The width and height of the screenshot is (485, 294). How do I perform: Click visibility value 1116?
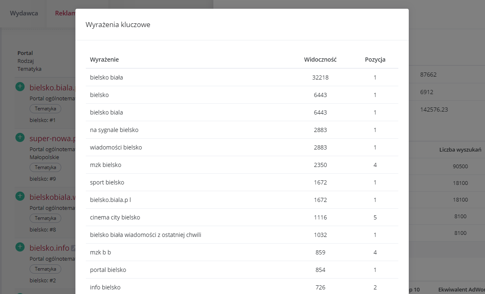pos(320,217)
